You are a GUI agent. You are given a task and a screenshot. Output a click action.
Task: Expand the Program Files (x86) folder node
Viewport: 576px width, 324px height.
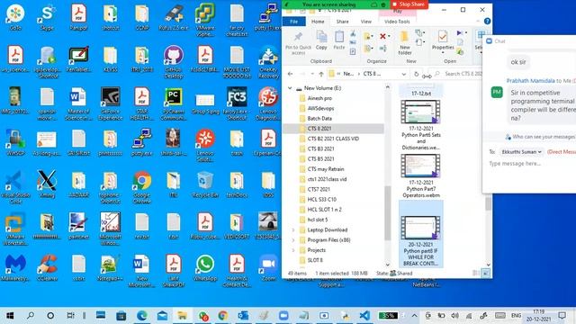[x=292, y=240]
